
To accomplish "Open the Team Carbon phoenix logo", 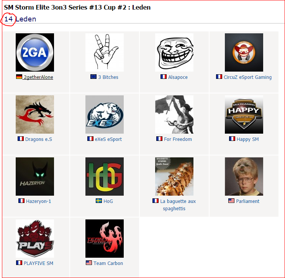I will (x=105, y=239).
